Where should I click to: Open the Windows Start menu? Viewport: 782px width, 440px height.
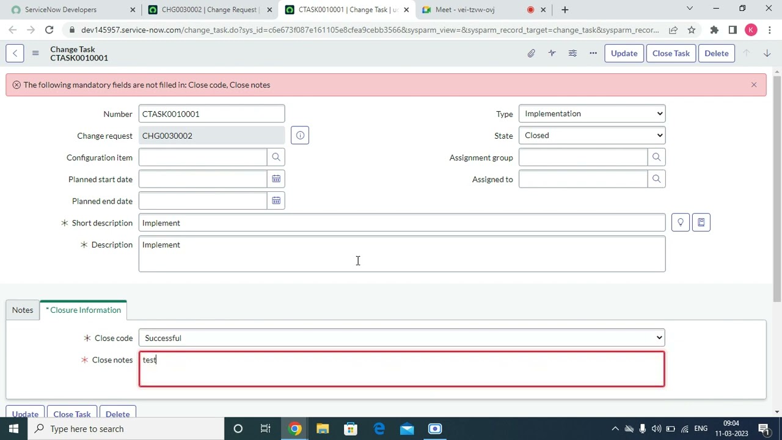pyautogui.click(x=13, y=429)
